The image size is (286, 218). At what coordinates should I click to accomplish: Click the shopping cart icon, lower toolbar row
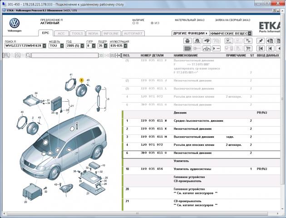pos(248,49)
